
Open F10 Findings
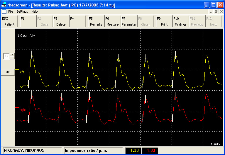point(181,21)
